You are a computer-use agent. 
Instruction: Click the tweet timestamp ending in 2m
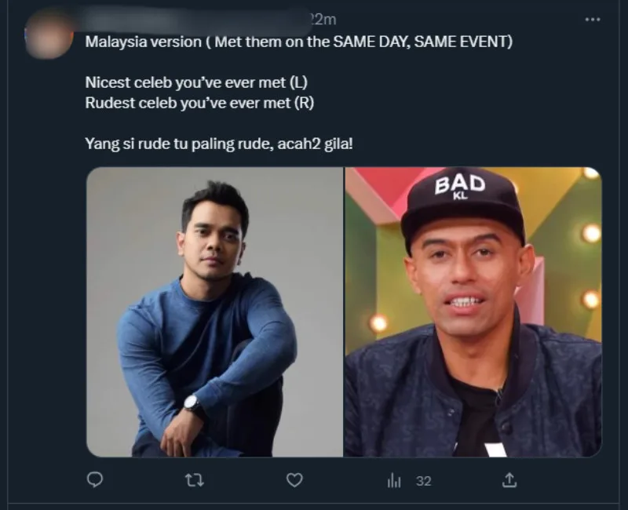click(323, 19)
